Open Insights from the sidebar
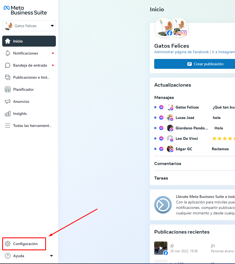This screenshot has width=235, height=264. 29,114
